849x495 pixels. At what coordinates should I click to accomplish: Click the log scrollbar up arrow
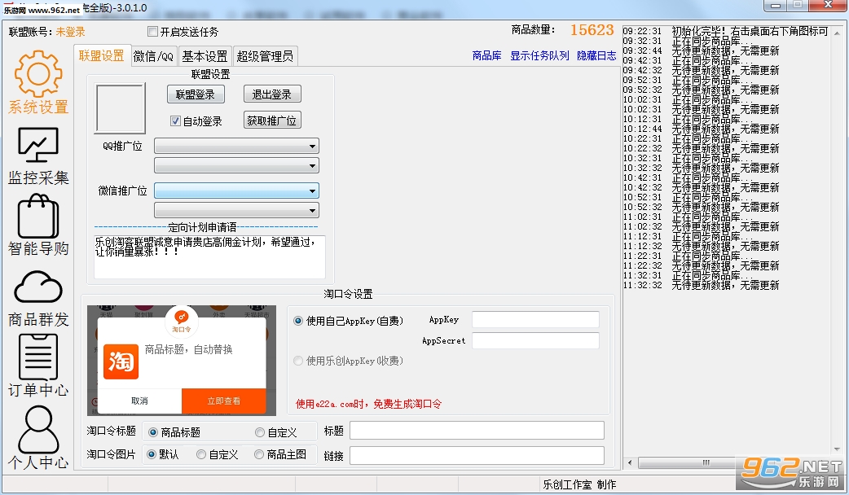(837, 33)
